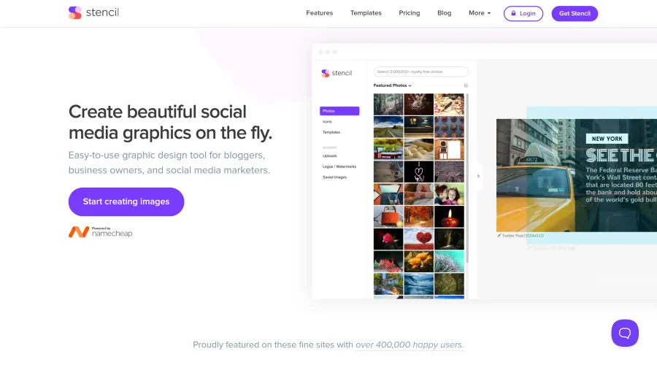Click over 400,000 happy users link
The height and width of the screenshot is (365, 657).
click(410, 345)
